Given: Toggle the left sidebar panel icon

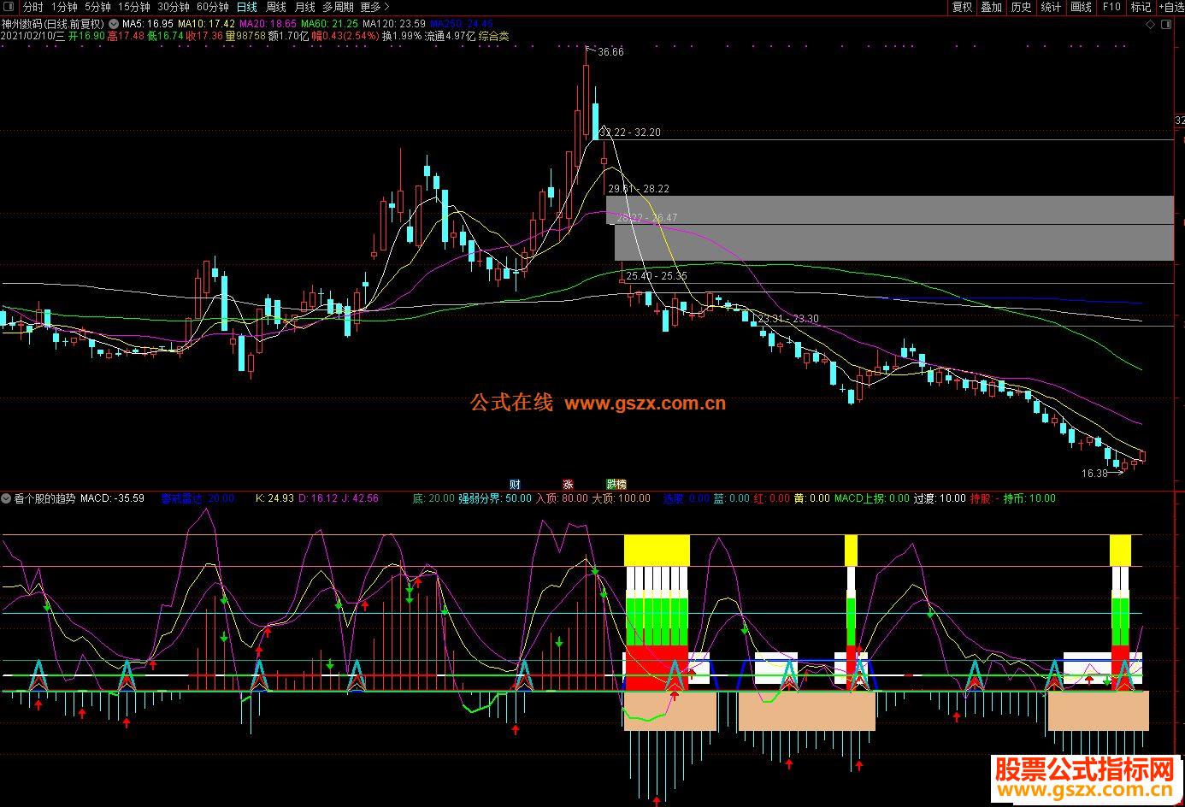Looking at the screenshot, I should tap(8, 7).
